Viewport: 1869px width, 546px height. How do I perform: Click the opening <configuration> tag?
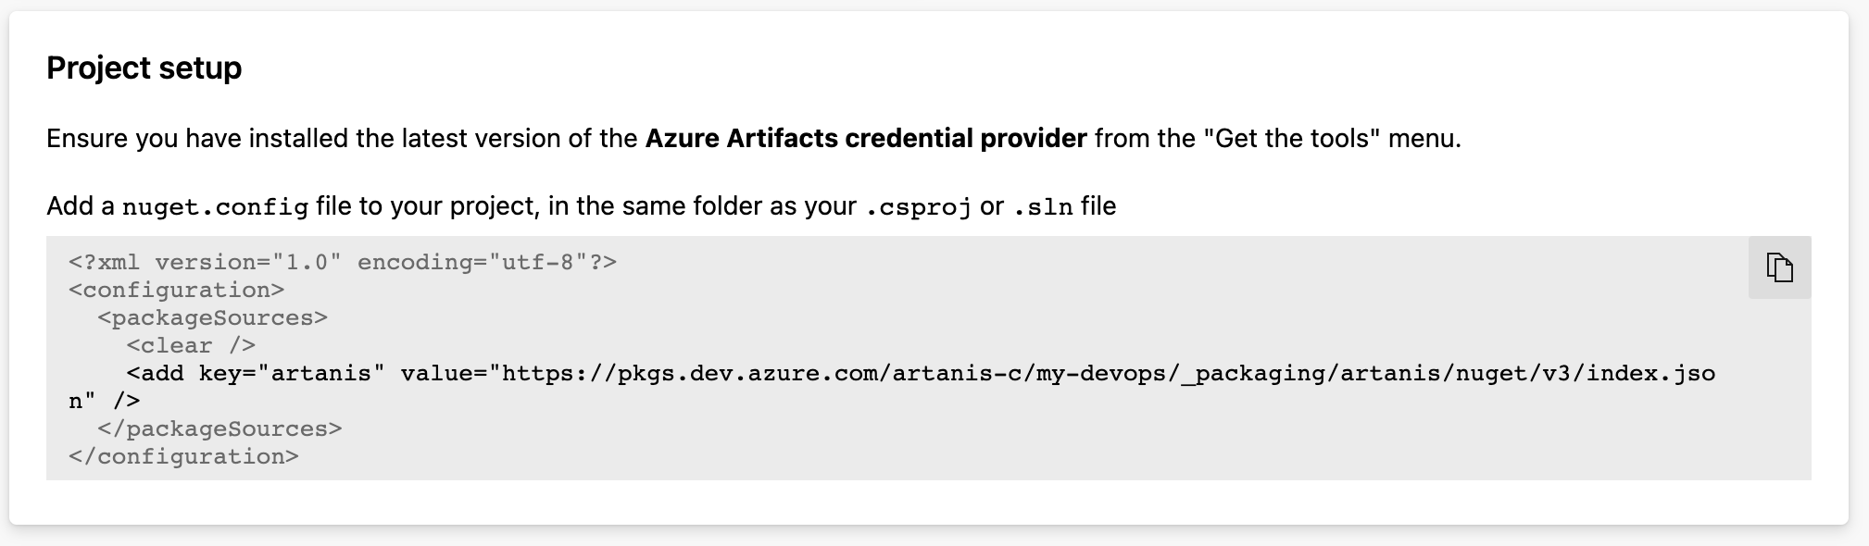coord(176,291)
